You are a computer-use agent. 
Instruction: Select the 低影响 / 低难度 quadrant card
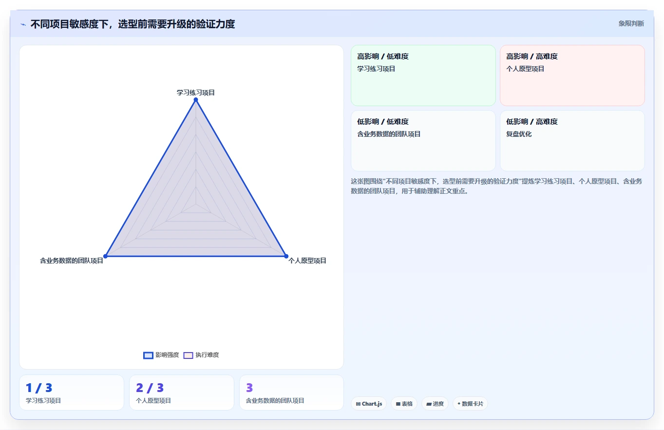(x=423, y=141)
